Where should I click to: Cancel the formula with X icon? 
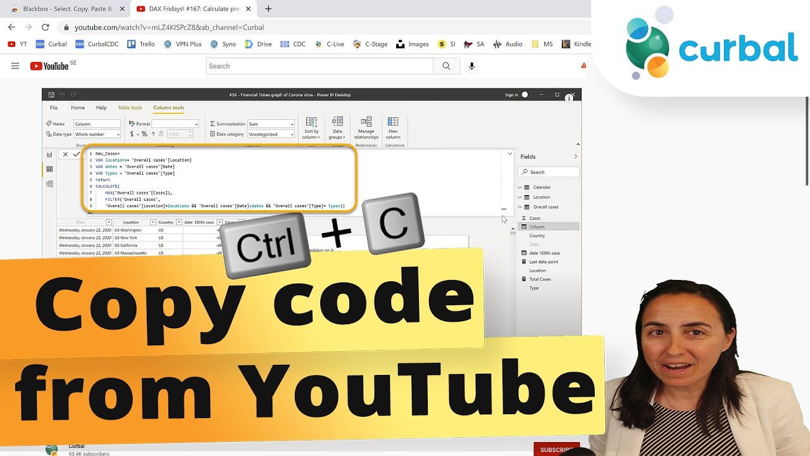(65, 155)
